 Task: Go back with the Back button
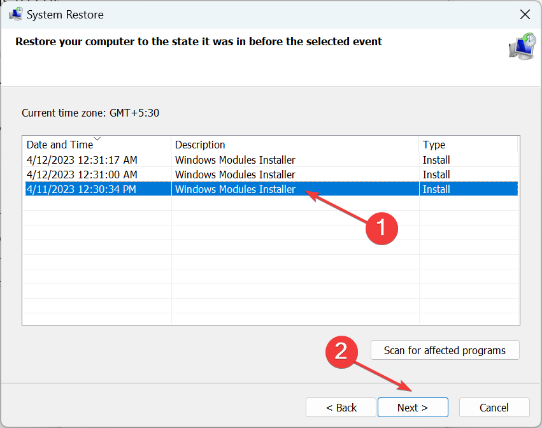tap(341, 408)
